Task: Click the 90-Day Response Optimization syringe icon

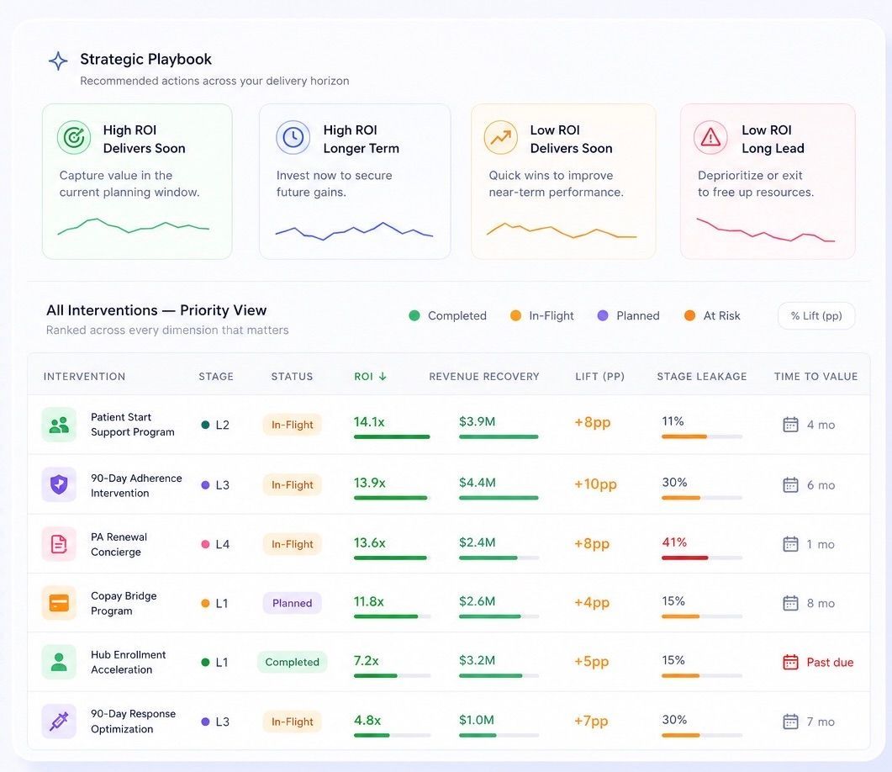Action: coord(59,722)
